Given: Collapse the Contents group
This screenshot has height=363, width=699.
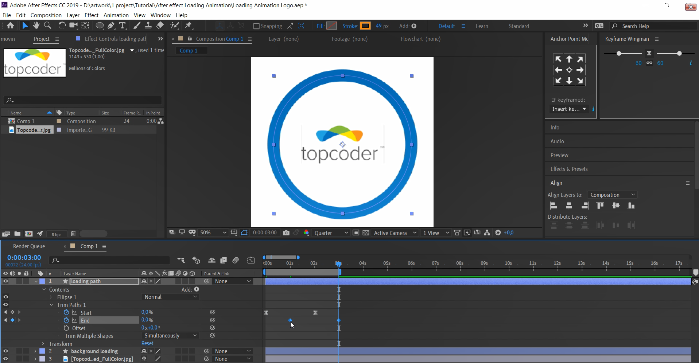Looking at the screenshot, I should coord(44,289).
